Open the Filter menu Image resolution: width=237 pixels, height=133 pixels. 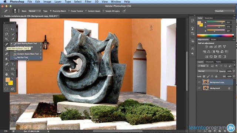[88, 1]
